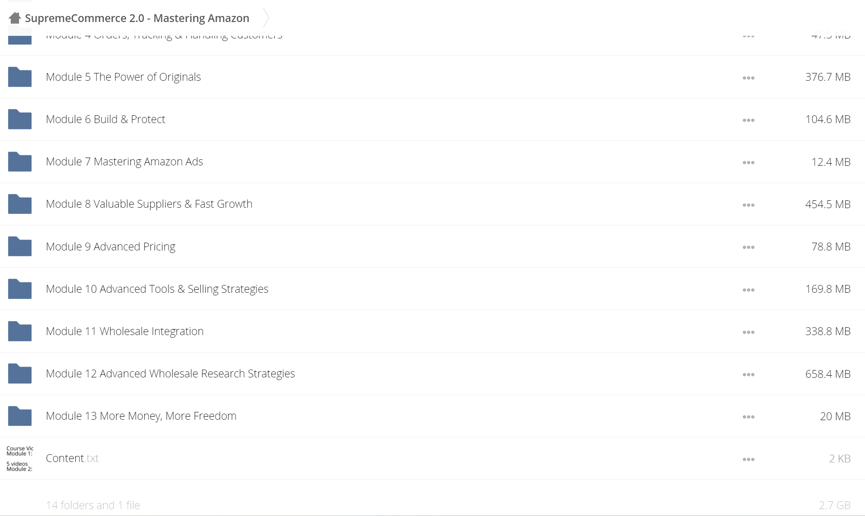Click the Module 11 Wholesale Integration folder icon
Image resolution: width=865 pixels, height=516 pixels.
(x=20, y=331)
